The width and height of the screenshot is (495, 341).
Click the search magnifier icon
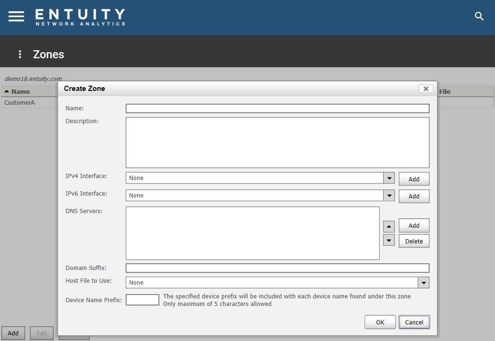[x=479, y=16]
